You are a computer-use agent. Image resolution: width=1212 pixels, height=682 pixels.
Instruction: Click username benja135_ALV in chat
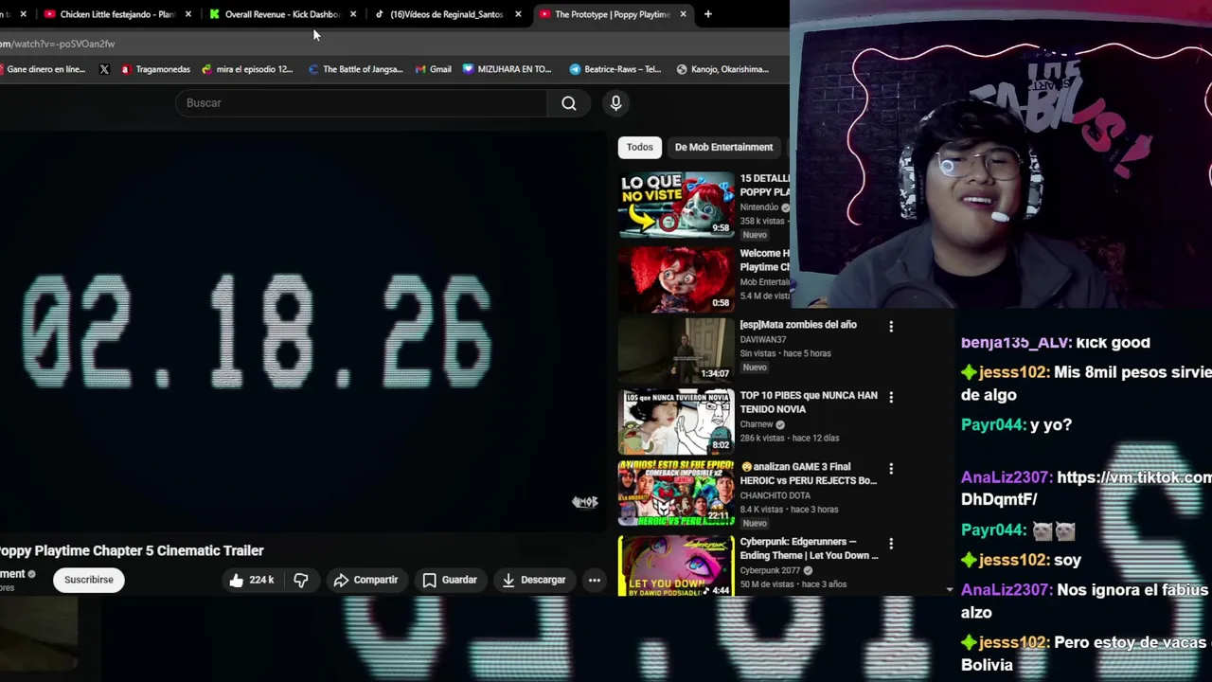(x=1016, y=342)
